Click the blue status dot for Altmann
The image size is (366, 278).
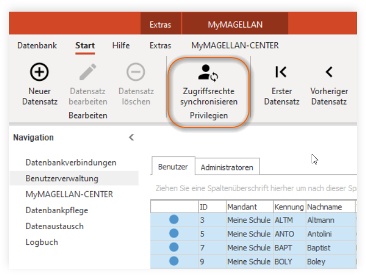click(x=174, y=219)
